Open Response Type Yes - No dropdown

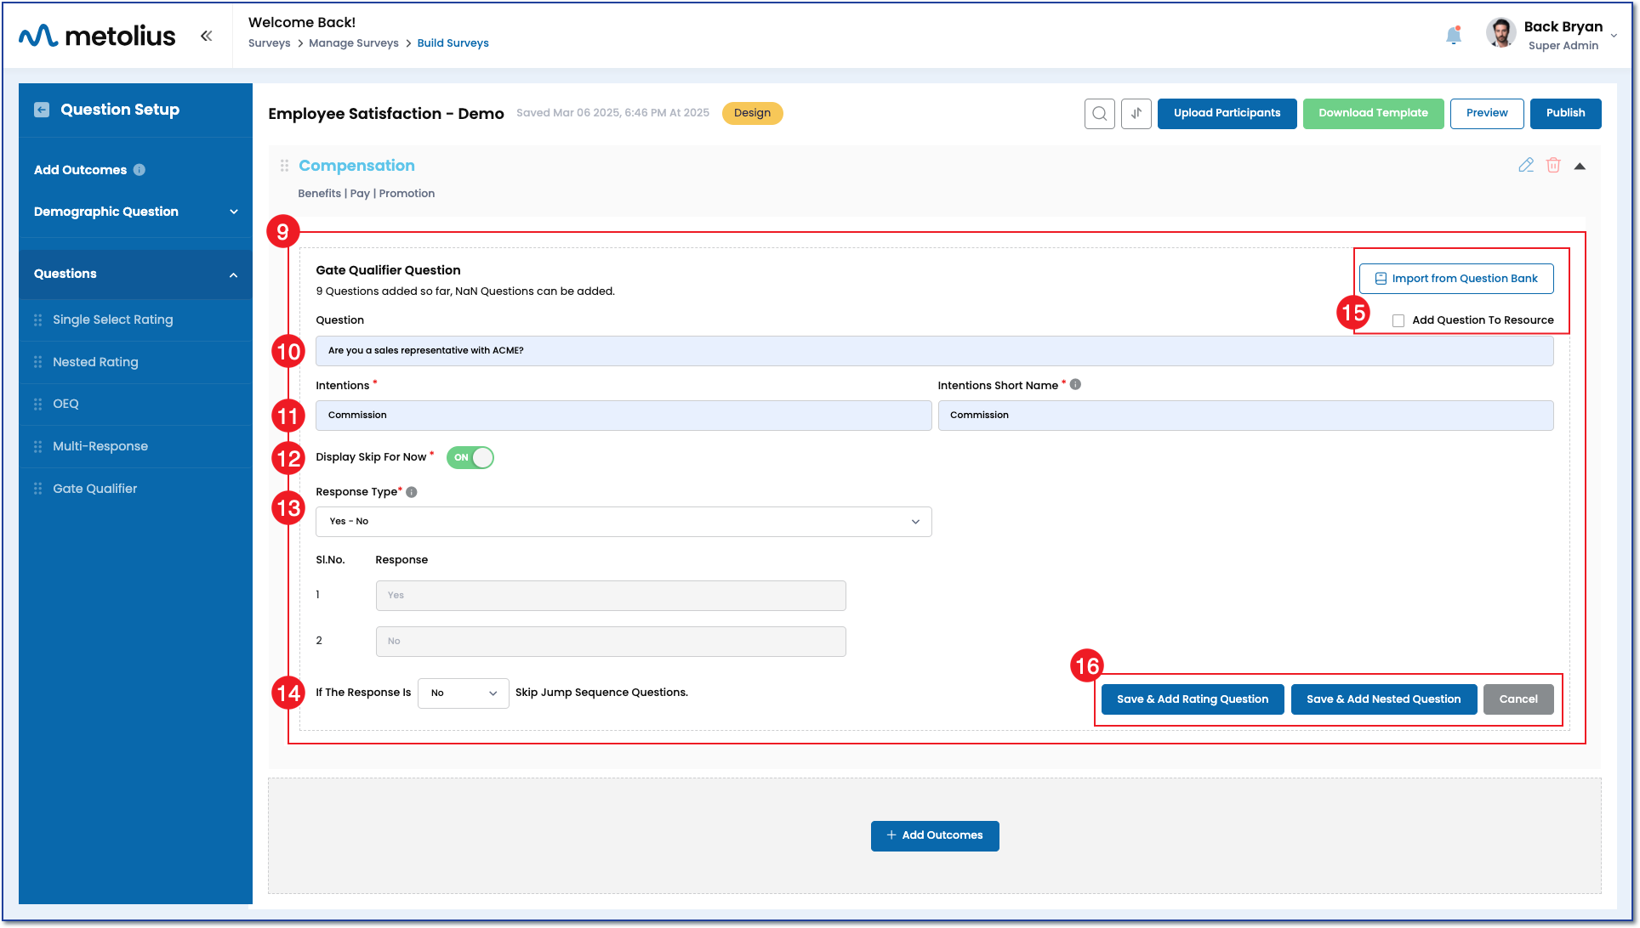click(x=623, y=522)
